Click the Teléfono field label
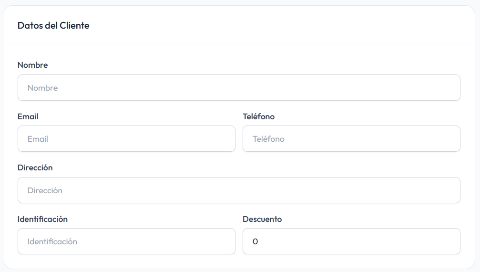Screen dimensions: 480x272 [258, 116]
